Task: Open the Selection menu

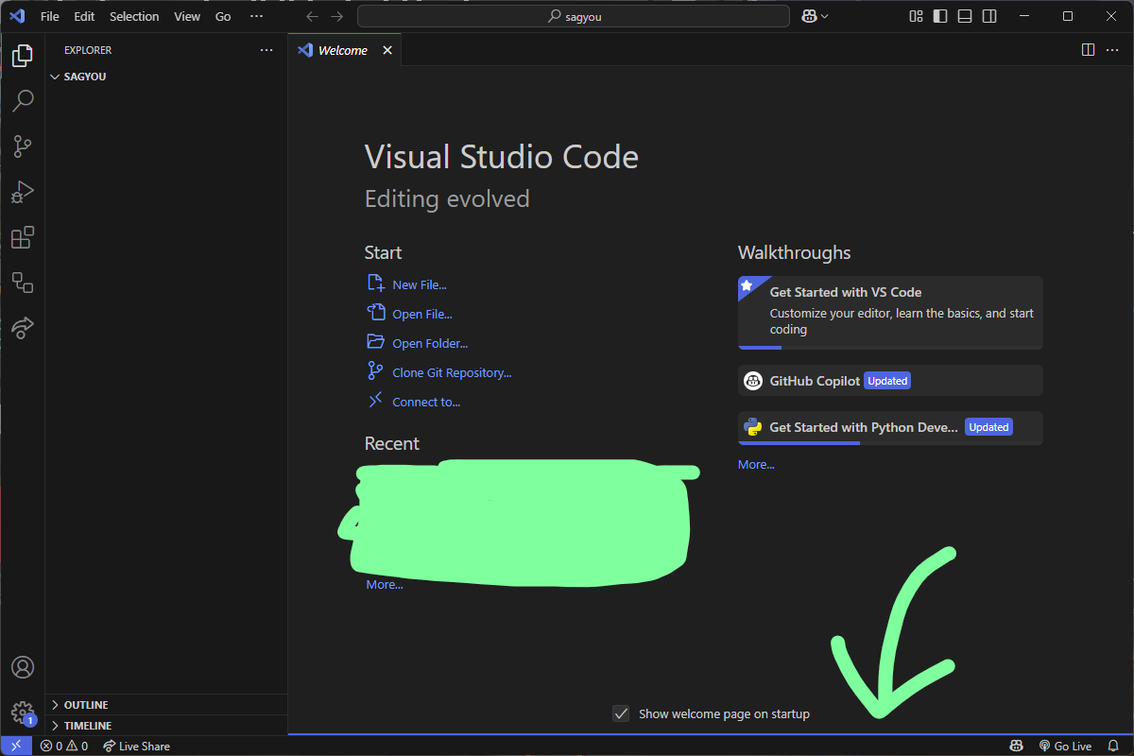Action: [x=134, y=16]
